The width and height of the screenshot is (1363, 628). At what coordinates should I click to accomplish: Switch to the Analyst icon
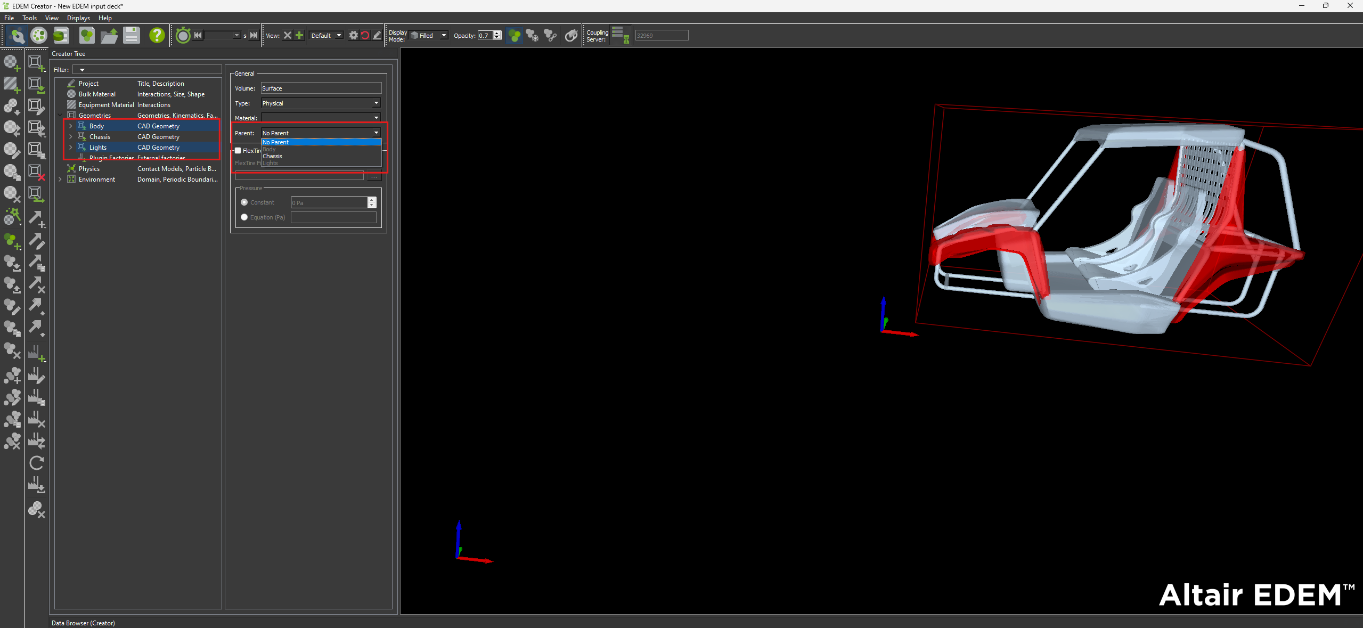tap(61, 36)
